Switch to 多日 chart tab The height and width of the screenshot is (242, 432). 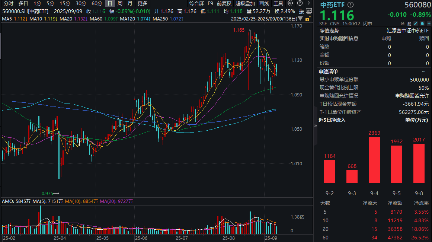(23, 3)
